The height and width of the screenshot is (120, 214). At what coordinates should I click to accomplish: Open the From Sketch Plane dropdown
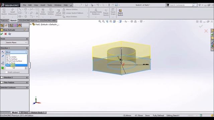point(16,42)
